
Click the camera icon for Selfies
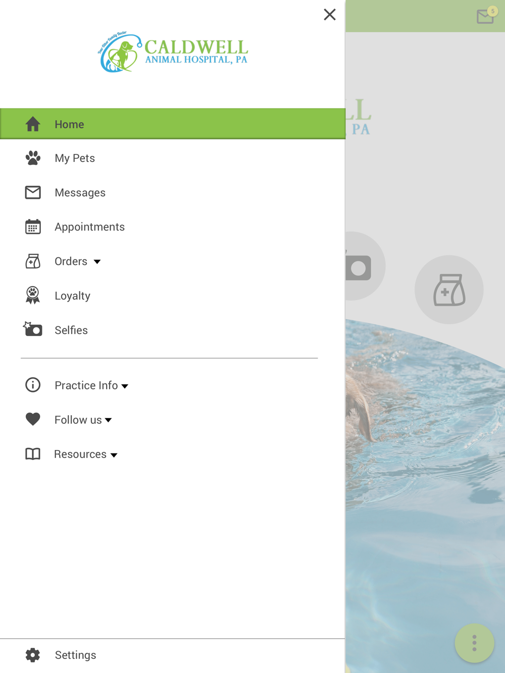point(33,329)
